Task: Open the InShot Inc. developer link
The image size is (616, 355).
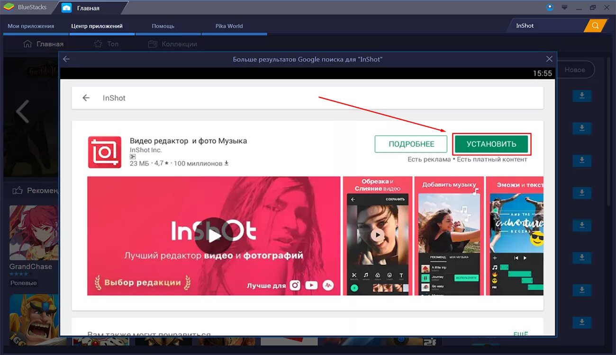Action: click(x=145, y=150)
